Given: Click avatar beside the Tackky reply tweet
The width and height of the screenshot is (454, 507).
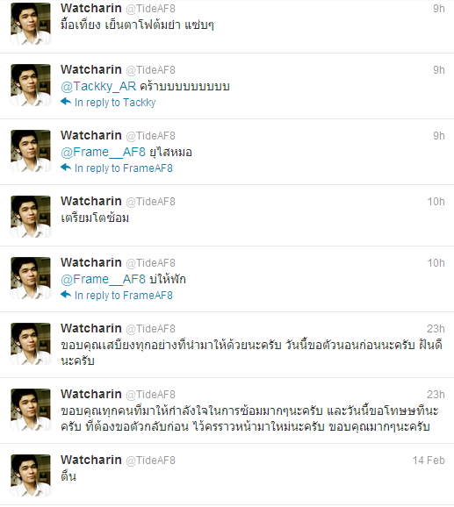Looking at the screenshot, I should [x=31, y=85].
